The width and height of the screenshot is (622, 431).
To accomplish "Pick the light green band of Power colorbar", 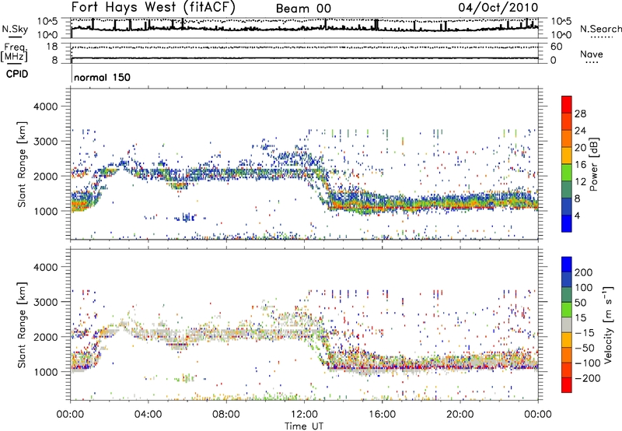I will point(567,172).
